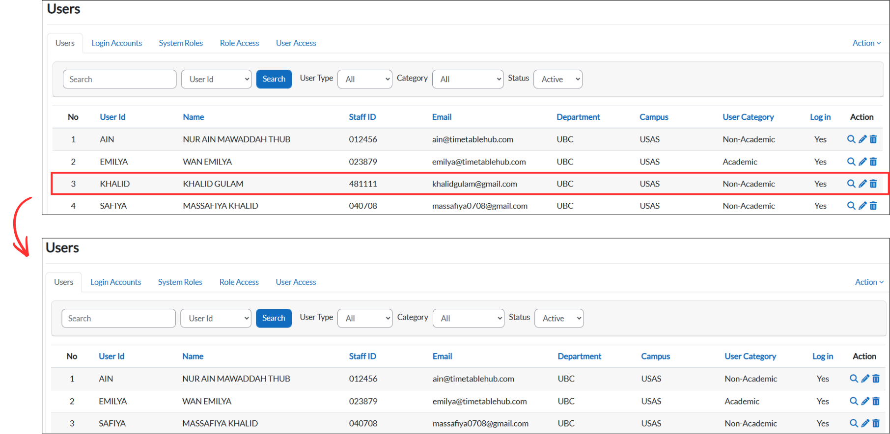Delete SAFIYA user in lower panel
Viewport: 890px width, 434px height.
[x=876, y=423]
